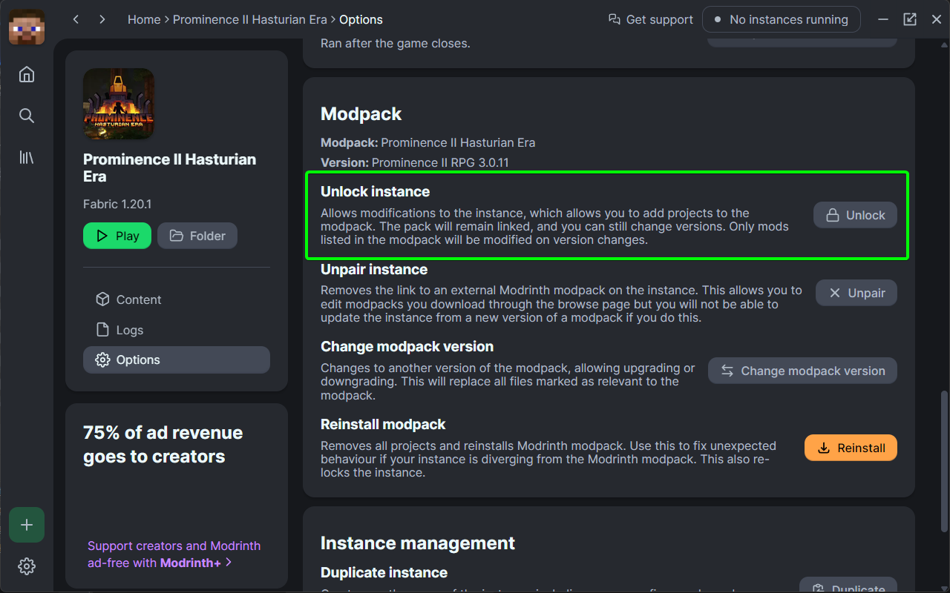Click the orange Reinstall button
The height and width of the screenshot is (593, 950).
click(851, 448)
